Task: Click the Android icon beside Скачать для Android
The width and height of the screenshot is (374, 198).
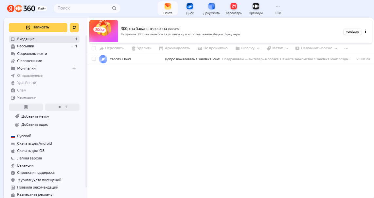Action: (13, 143)
